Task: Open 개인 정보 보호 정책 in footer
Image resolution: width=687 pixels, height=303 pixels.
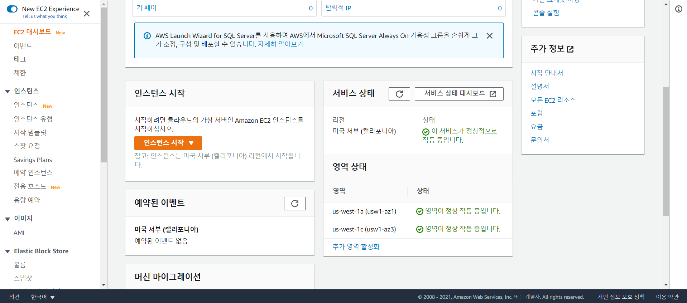Action: click(x=621, y=297)
